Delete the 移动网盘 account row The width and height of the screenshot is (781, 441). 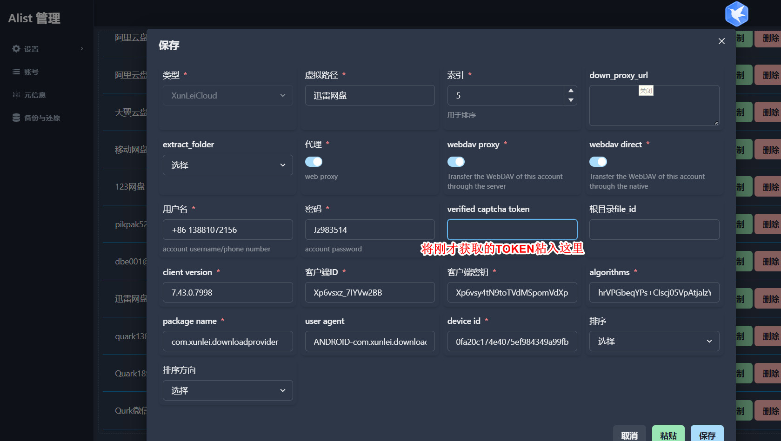click(x=768, y=150)
